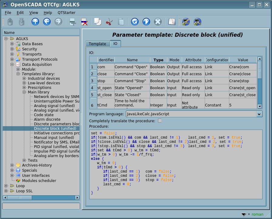Click the Attribute column header

tap(193, 60)
